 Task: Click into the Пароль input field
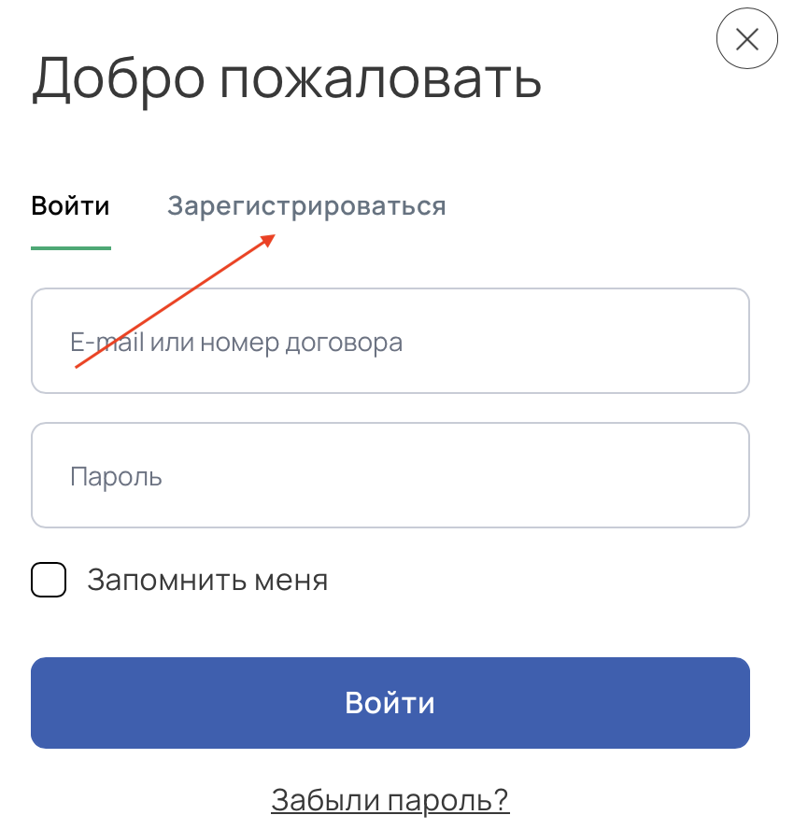390,475
